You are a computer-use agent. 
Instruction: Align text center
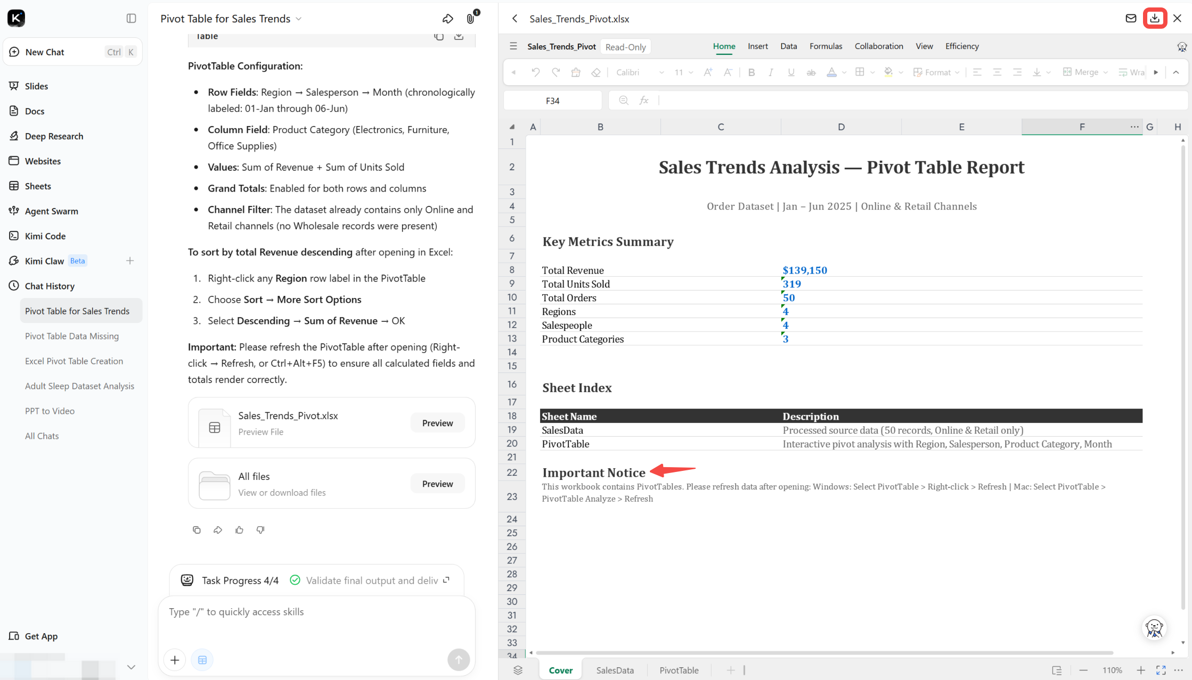(x=997, y=72)
